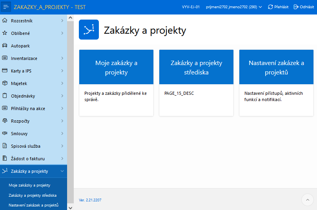Select Žádost o fakturu menu item

[x=28, y=159]
